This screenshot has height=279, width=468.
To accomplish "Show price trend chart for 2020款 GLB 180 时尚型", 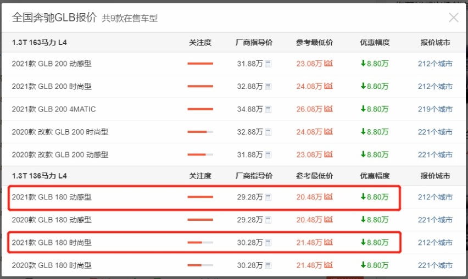I will (328, 265).
